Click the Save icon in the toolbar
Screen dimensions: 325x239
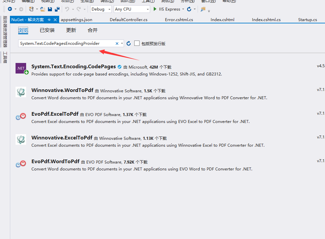click(50, 9)
